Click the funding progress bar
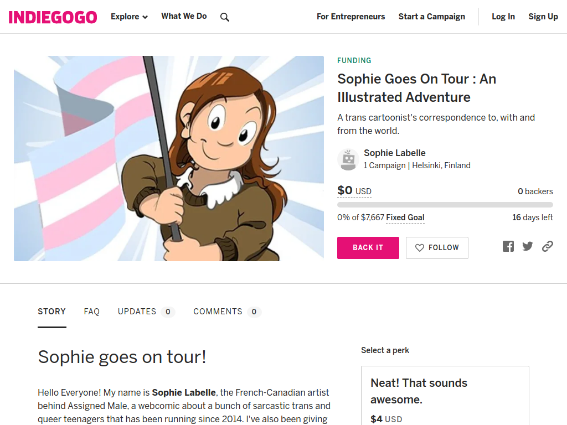 (x=445, y=205)
